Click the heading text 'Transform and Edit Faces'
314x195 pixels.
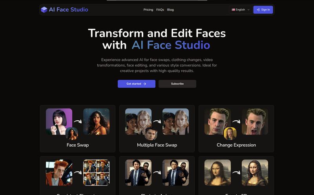point(157,33)
